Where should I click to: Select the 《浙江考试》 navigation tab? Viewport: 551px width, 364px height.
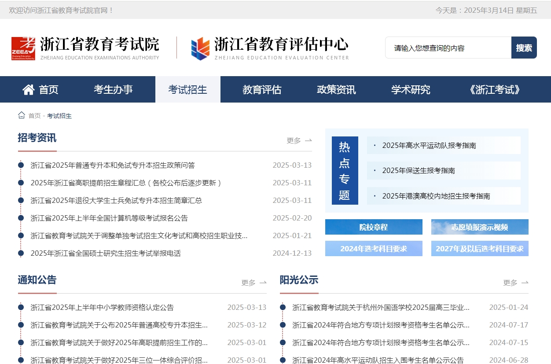[495, 89]
